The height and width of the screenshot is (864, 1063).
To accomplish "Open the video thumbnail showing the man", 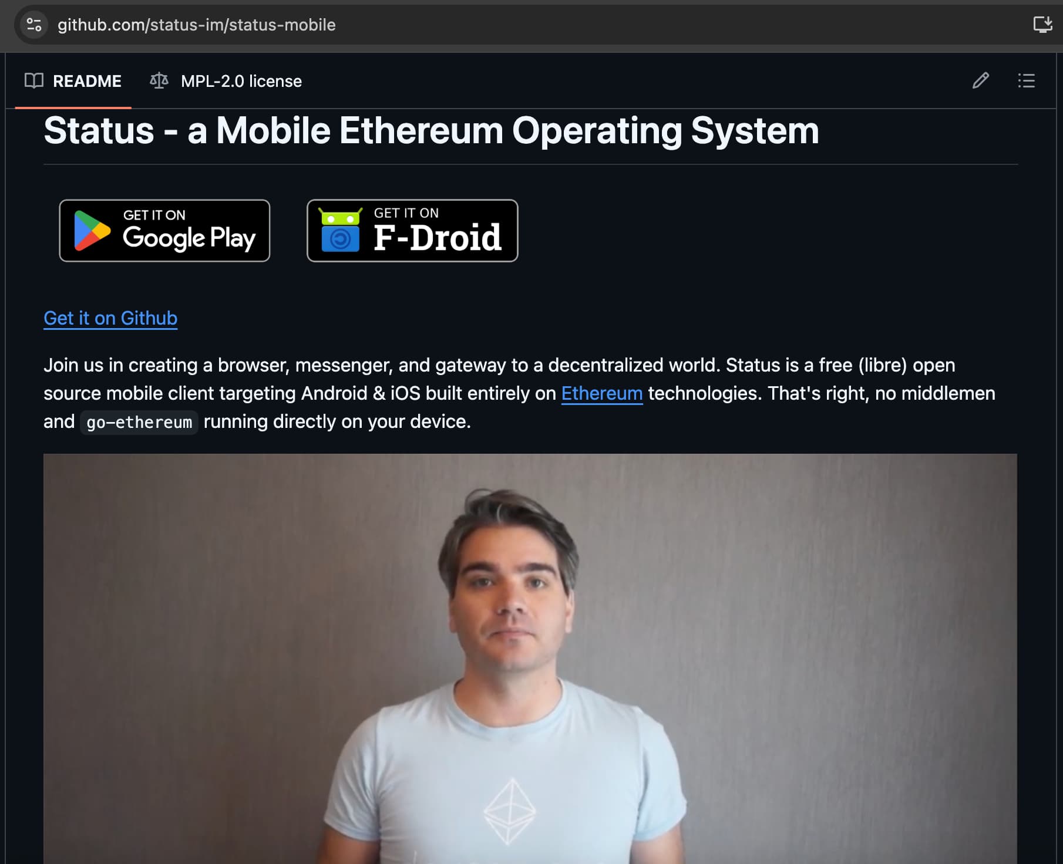I will 530,659.
